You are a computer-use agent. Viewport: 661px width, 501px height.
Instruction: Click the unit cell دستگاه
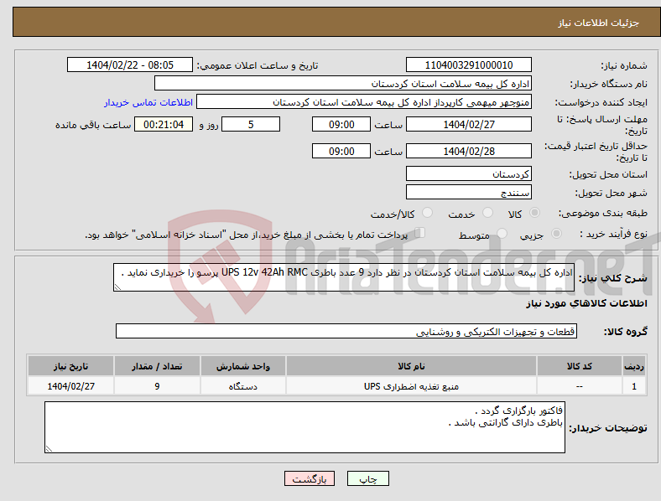[242, 386]
